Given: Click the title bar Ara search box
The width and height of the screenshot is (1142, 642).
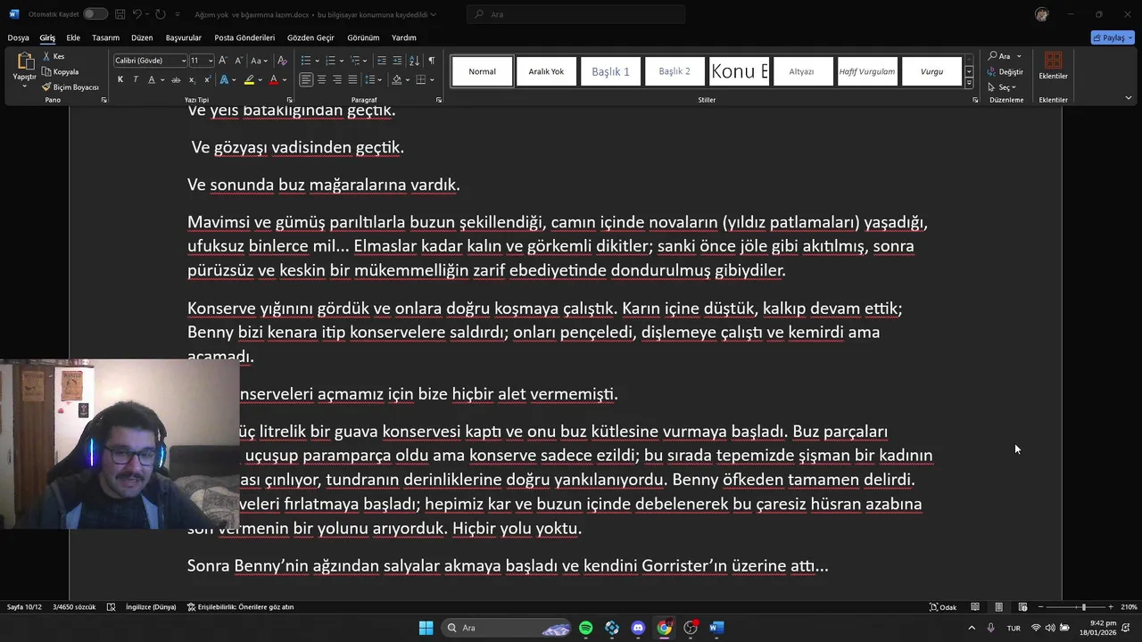Looking at the screenshot, I should tap(576, 14).
